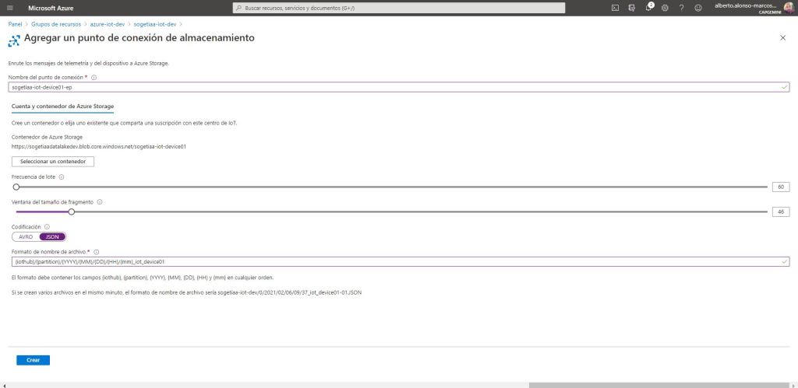This screenshot has width=798, height=388.
Task: Show notifications via the bell icon
Action: pyautogui.click(x=648, y=8)
